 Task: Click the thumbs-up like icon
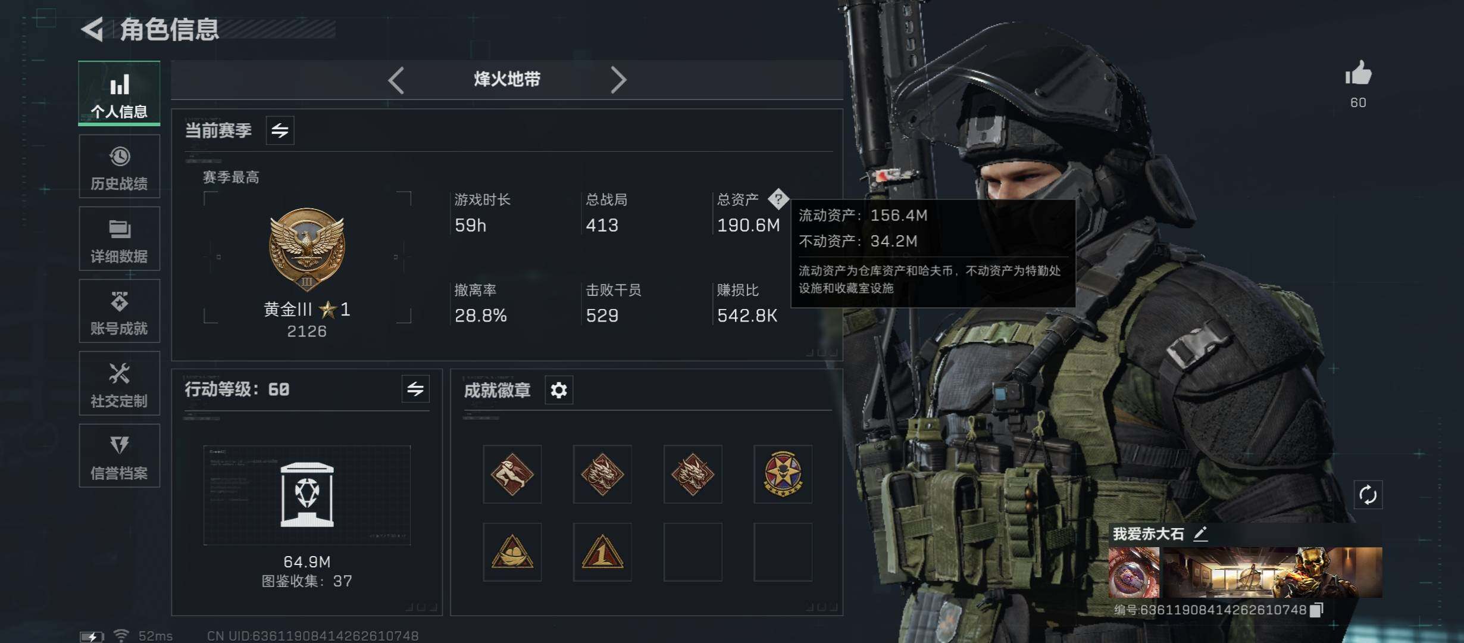coord(1358,74)
